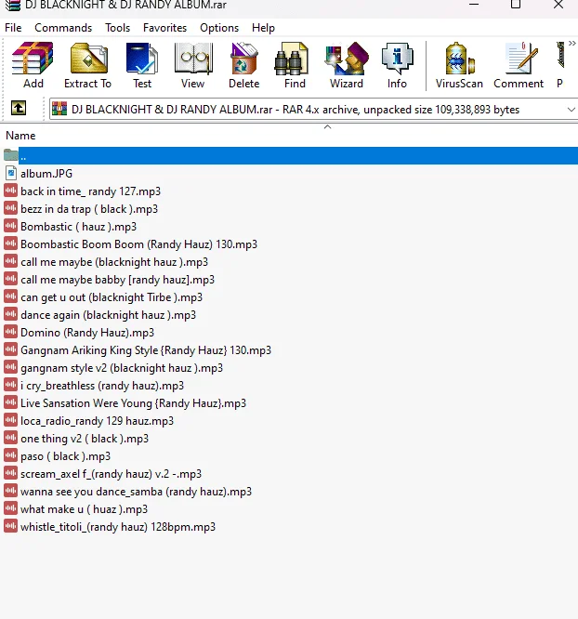
Task: Select 'call me maybe babby [randy hauz].mp3'
Action: click(x=117, y=280)
